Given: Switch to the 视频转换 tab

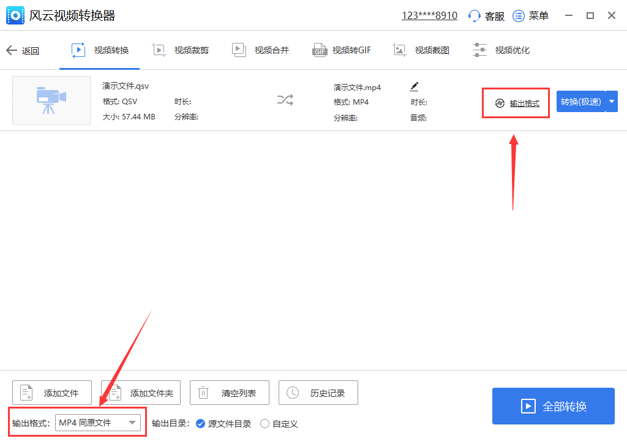Looking at the screenshot, I should click(100, 50).
